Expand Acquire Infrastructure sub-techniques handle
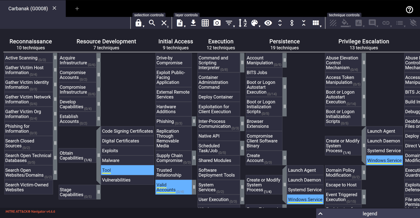This screenshot has height=218, width=420. [x=99, y=60]
